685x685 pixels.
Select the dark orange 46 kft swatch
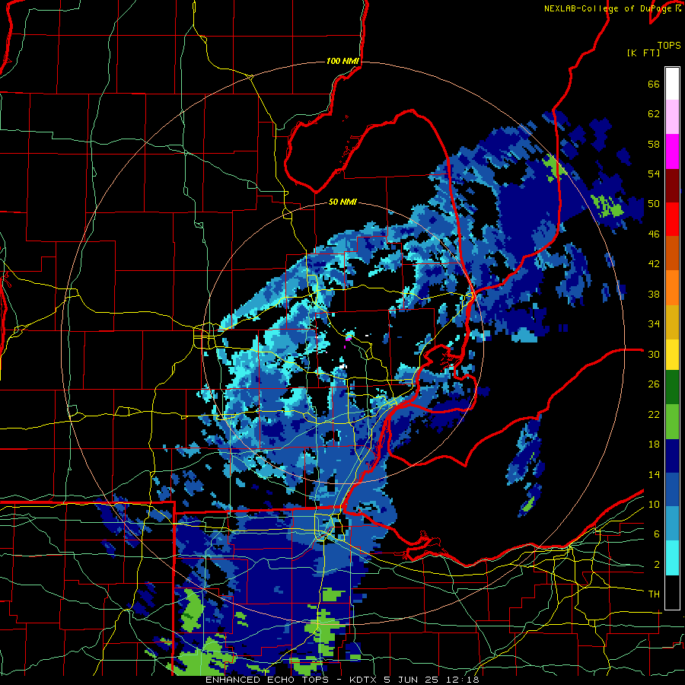coord(672,253)
